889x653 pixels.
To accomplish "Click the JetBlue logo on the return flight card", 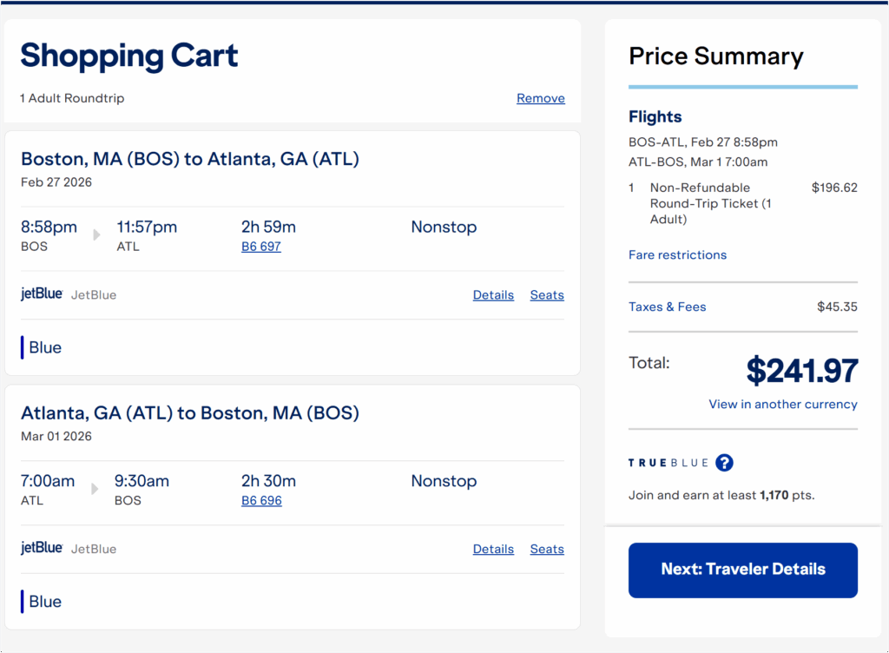I will pos(40,548).
